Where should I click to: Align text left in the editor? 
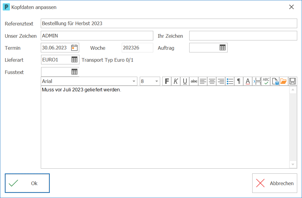(x=203, y=81)
